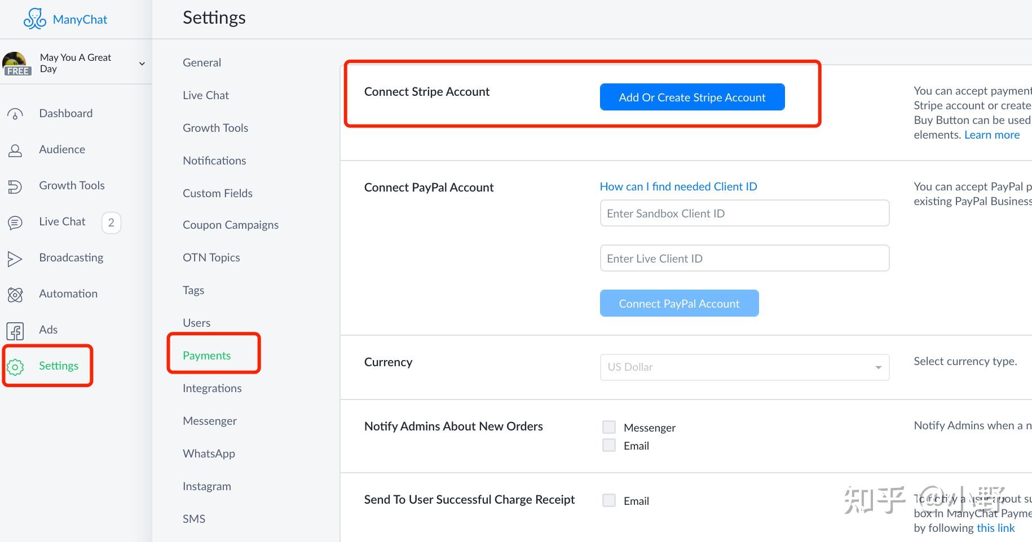
Task: Open the Payments settings tab
Action: (206, 356)
